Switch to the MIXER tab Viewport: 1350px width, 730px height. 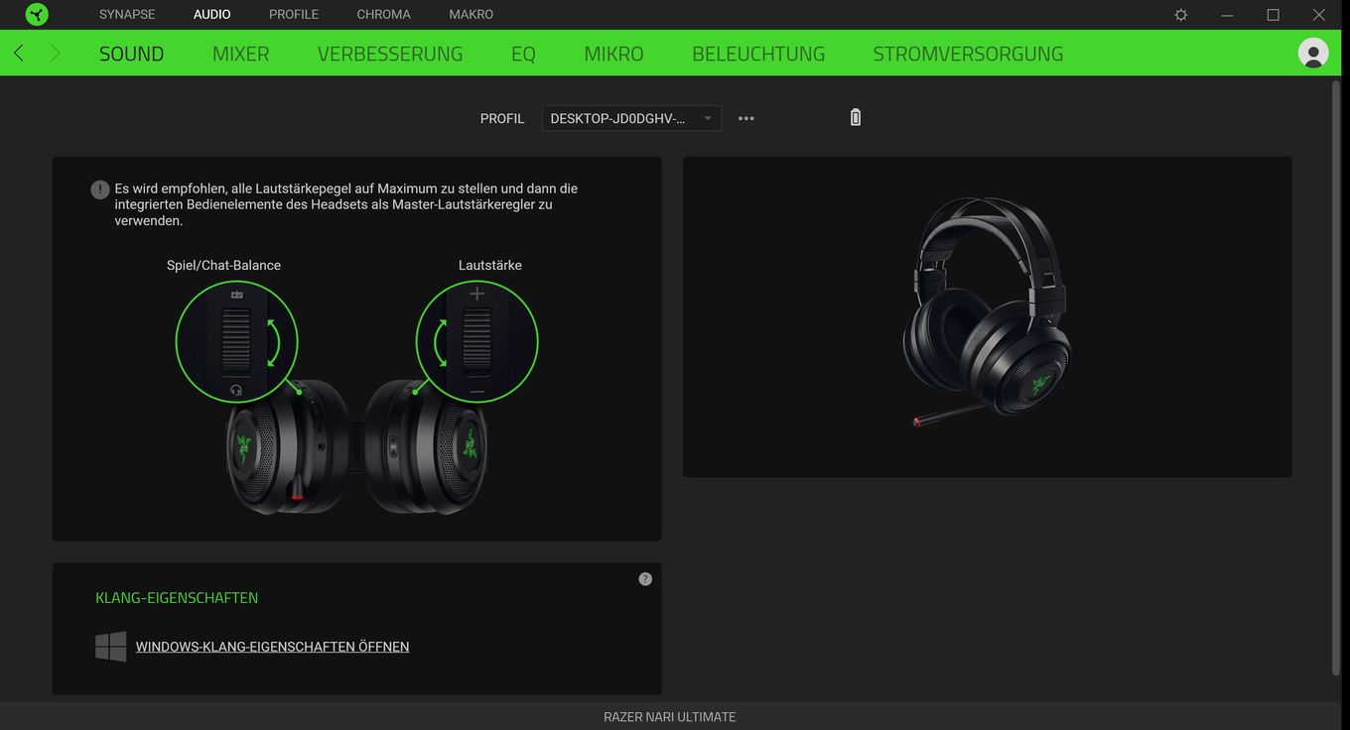tap(241, 54)
